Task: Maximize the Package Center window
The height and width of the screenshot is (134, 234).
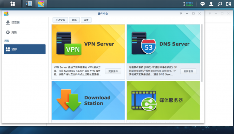Action: [x=193, y=13]
